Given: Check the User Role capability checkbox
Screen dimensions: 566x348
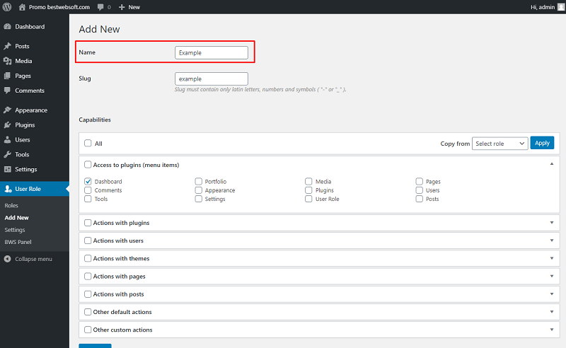Looking at the screenshot, I should (x=308, y=199).
